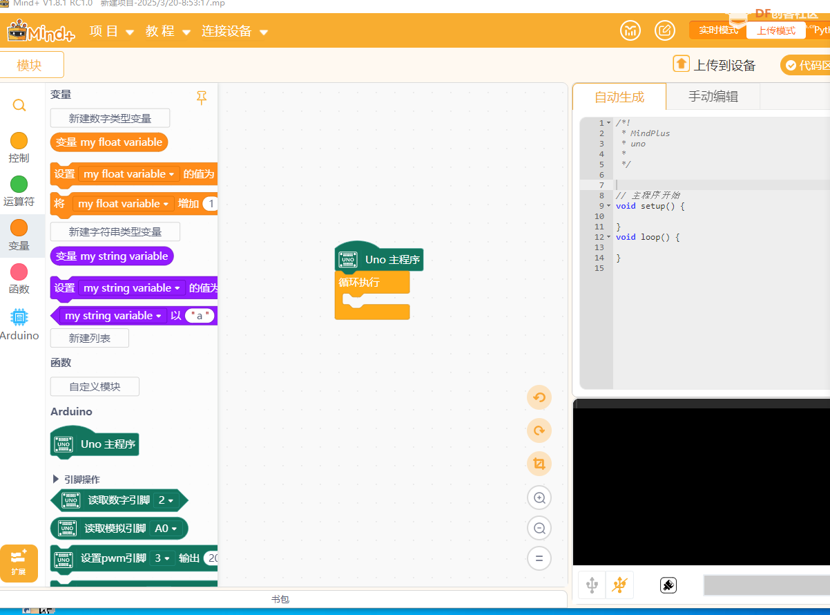
Task: Click the crop screenshot icon on workspace
Action: click(x=539, y=464)
